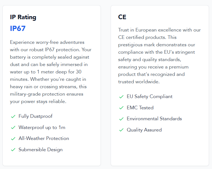The image size is (212, 169).
Task: Click the check icon next to EU Safety Compliant
Action: pyautogui.click(x=121, y=97)
